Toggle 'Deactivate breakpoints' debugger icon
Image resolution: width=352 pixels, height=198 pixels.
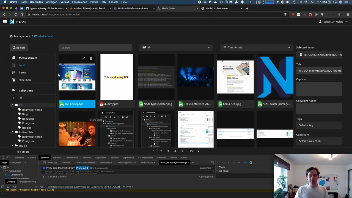click(x=246, y=163)
